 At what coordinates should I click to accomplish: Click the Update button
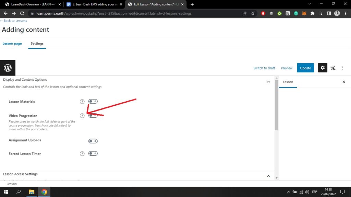(305, 68)
